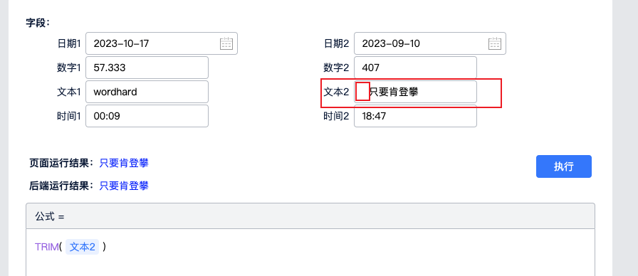
Task: Click the closing parenthesis in the formula
Action: [x=105, y=247]
